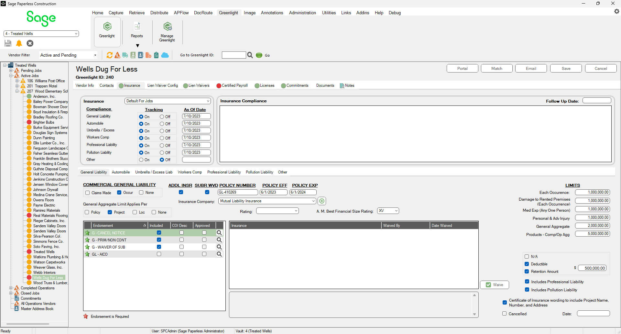621x334 pixels.
Task: Turn General Liability tracking Off
Action: pos(162,117)
